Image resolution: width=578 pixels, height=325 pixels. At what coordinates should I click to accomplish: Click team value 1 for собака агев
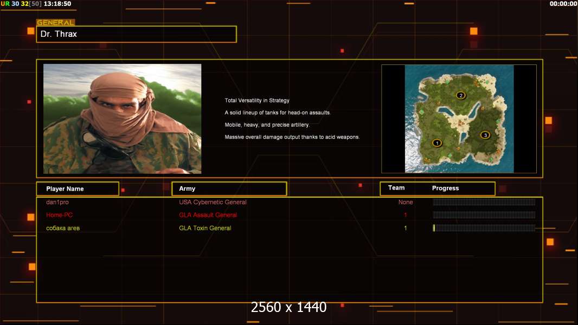[x=406, y=228]
